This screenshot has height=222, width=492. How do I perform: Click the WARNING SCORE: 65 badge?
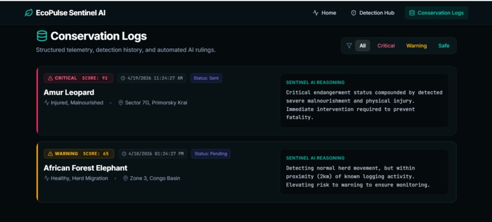(x=79, y=154)
